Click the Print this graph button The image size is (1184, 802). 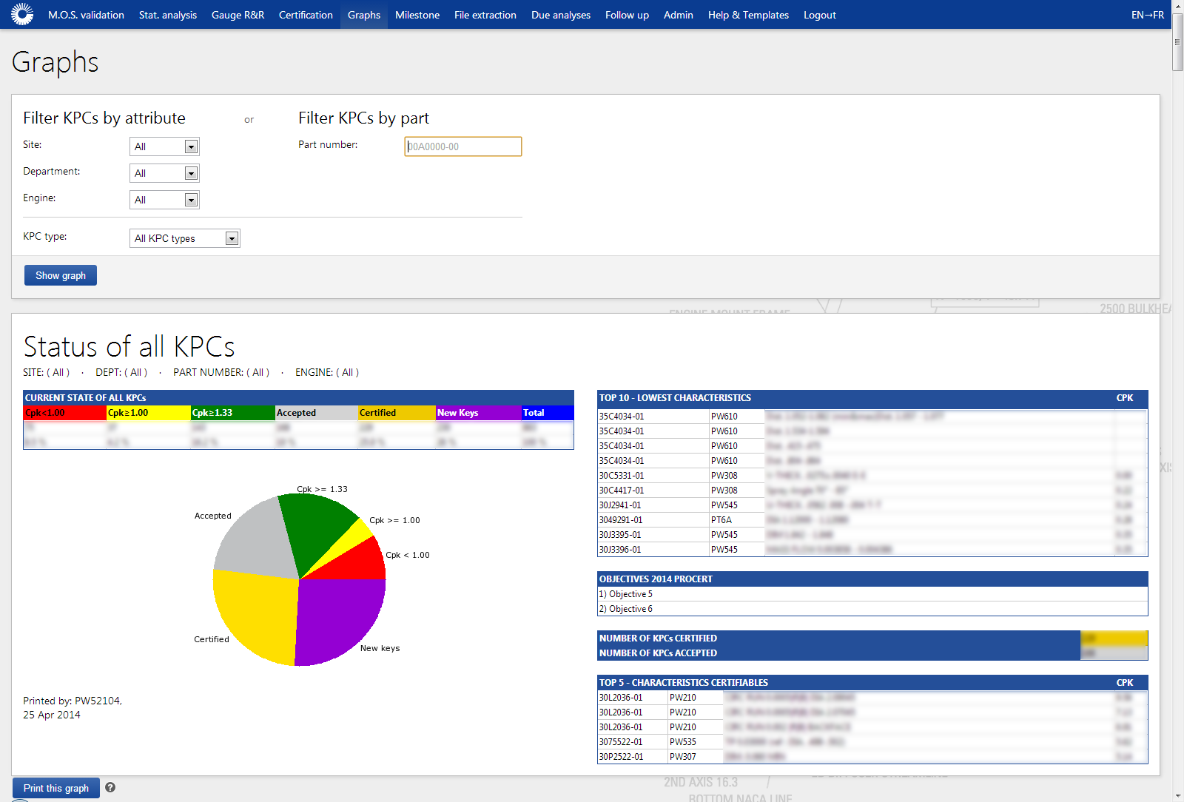tap(56, 788)
